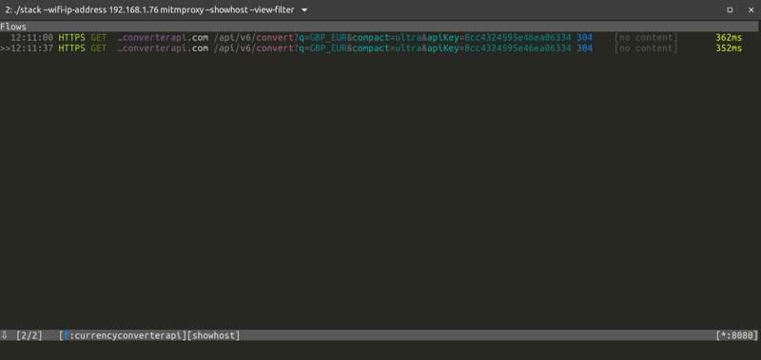761x360 pixels.
Task: Click HTTPS in the 12:11:37 flow
Action: pos(72,47)
